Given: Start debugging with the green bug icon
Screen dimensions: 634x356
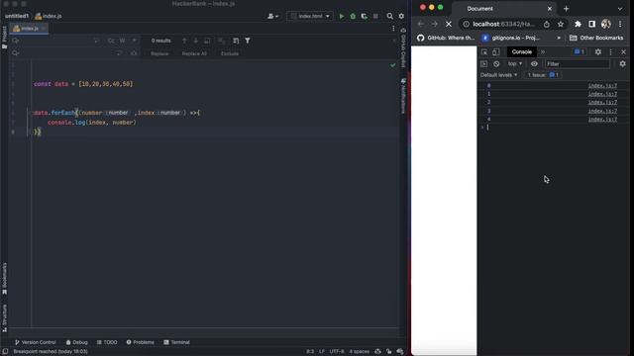Looking at the screenshot, I should pyautogui.click(x=353, y=16).
